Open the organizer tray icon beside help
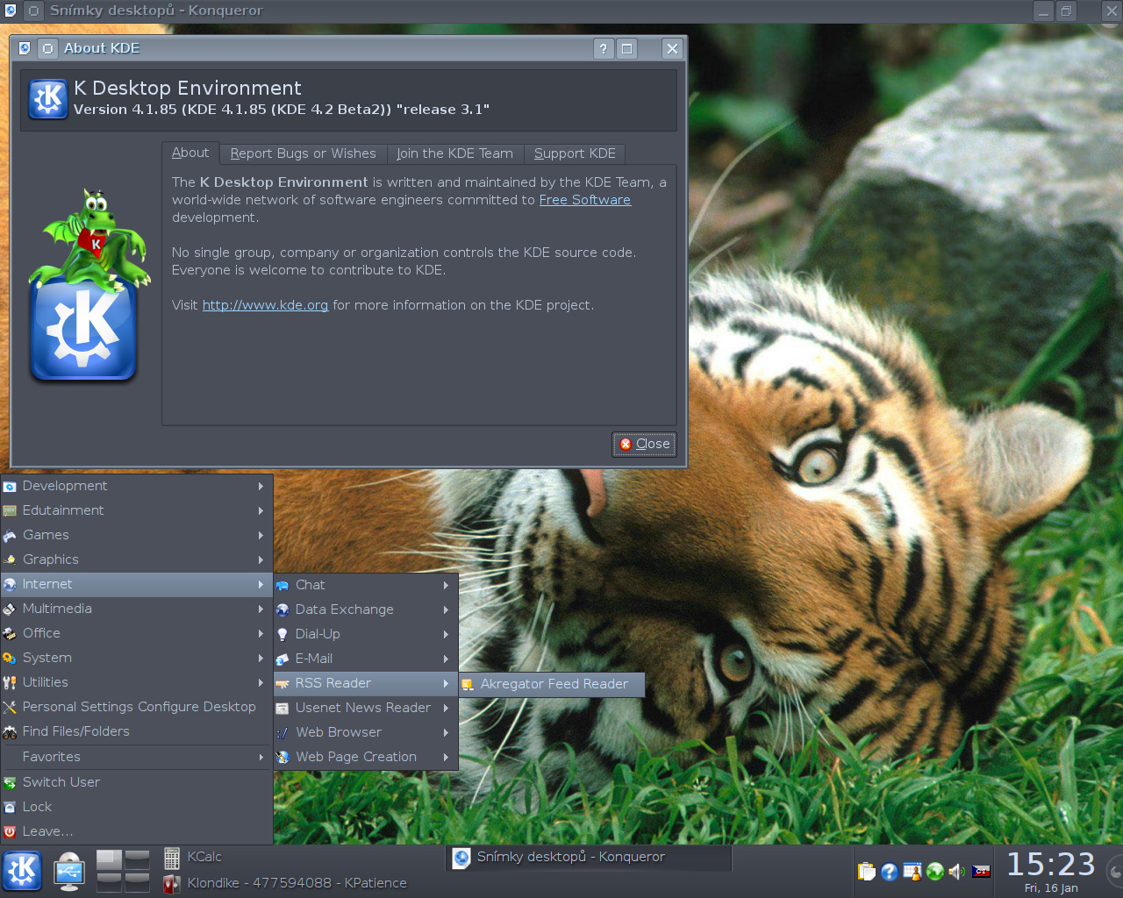The height and width of the screenshot is (898, 1123). click(x=912, y=872)
